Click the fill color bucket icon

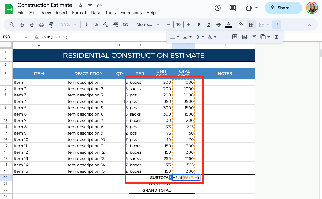point(241,24)
